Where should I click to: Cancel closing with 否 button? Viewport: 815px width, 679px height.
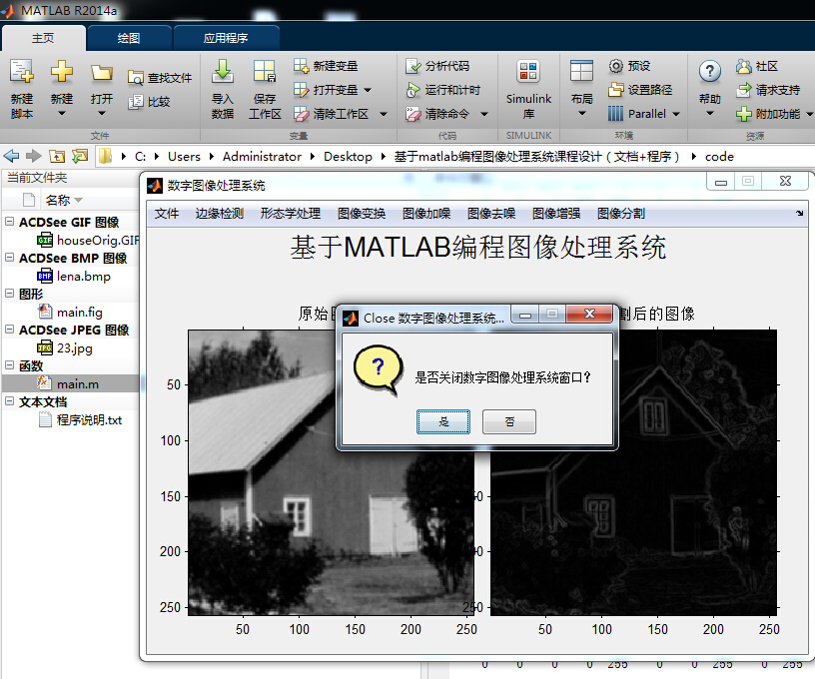[509, 421]
